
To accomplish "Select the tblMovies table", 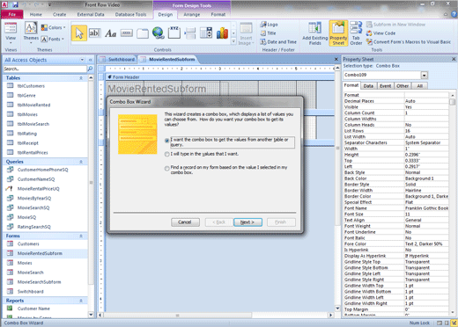I will (27, 114).
